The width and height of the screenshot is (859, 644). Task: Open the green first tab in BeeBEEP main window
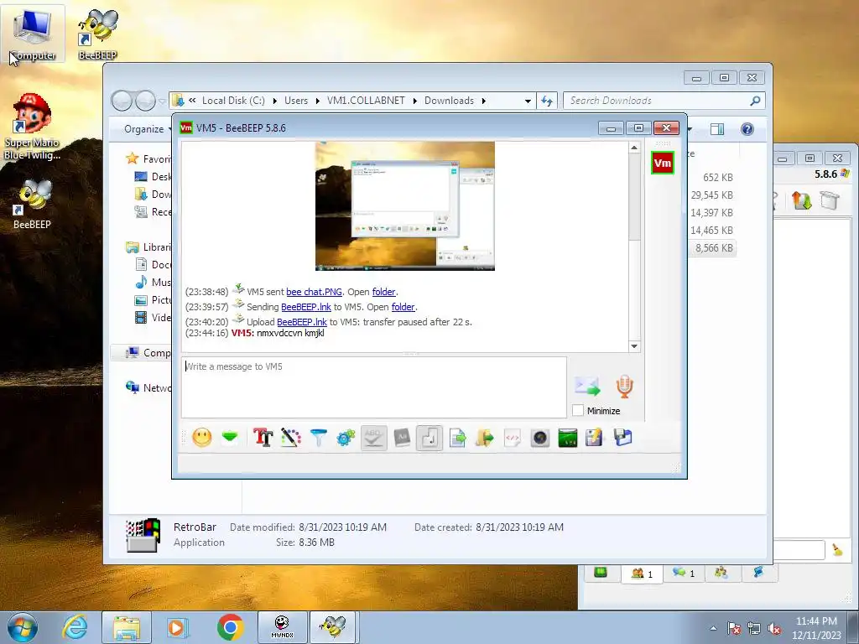(601, 573)
